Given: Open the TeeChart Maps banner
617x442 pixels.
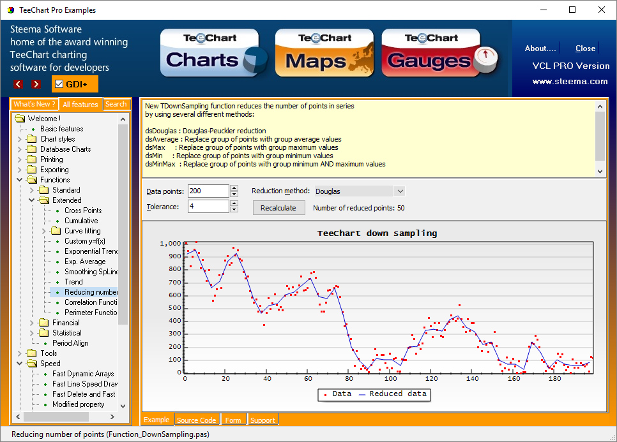Looking at the screenshot, I should point(324,53).
